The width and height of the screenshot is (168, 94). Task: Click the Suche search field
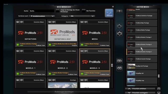click(42, 11)
